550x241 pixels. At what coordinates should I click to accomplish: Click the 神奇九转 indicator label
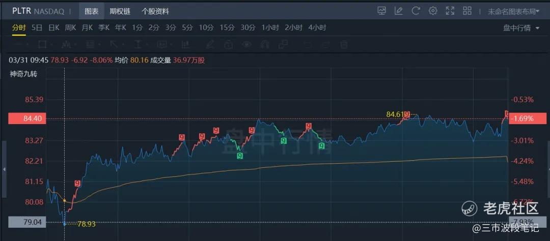(x=23, y=74)
